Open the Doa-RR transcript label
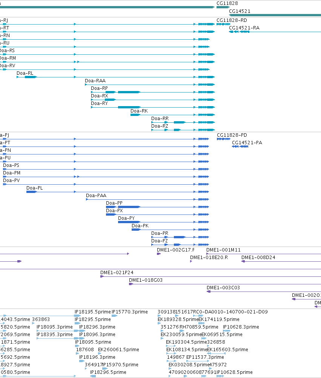This screenshot has height=378, width=321. coord(160,119)
